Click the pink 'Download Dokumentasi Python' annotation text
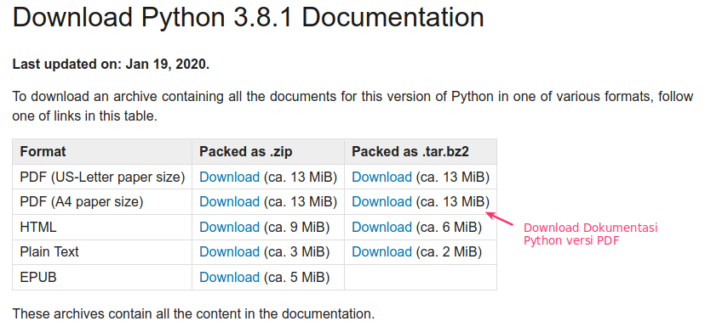The height and width of the screenshot is (327, 722). point(591,234)
